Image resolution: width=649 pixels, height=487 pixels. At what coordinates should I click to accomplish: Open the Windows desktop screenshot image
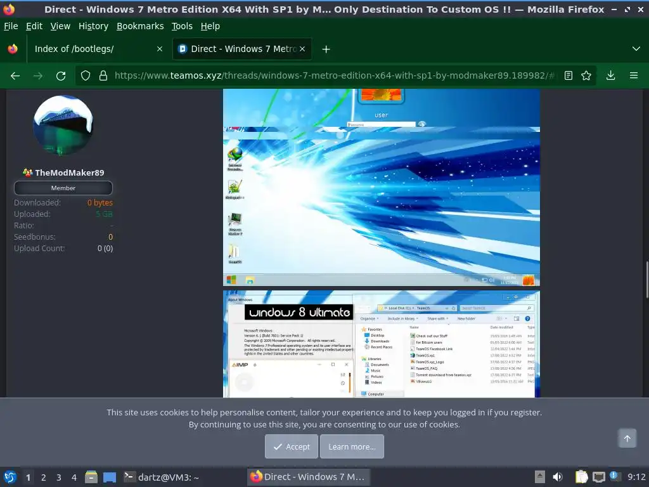pos(381,212)
